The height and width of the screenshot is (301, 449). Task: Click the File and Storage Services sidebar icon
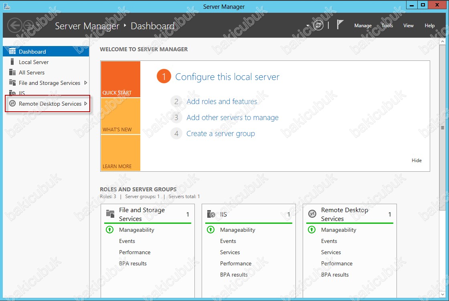(x=12, y=82)
